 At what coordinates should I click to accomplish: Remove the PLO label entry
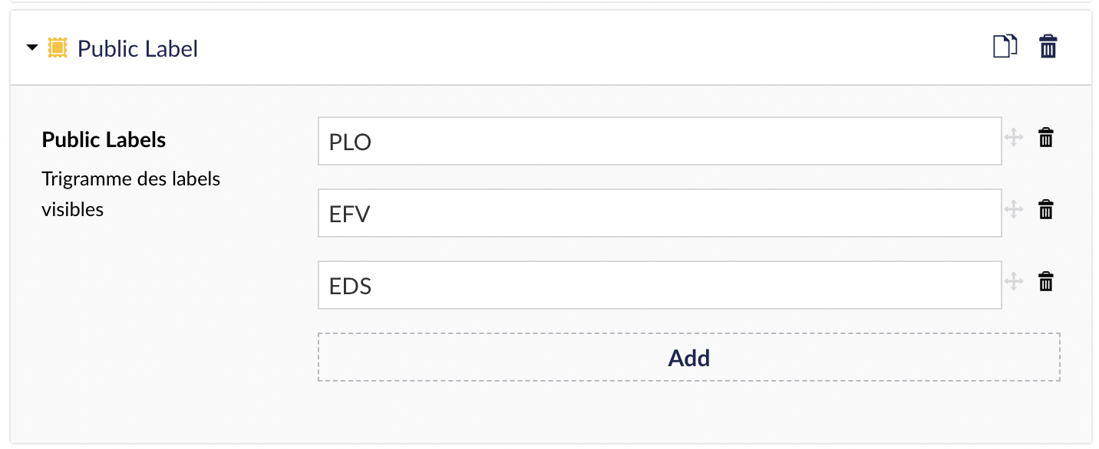click(1045, 138)
